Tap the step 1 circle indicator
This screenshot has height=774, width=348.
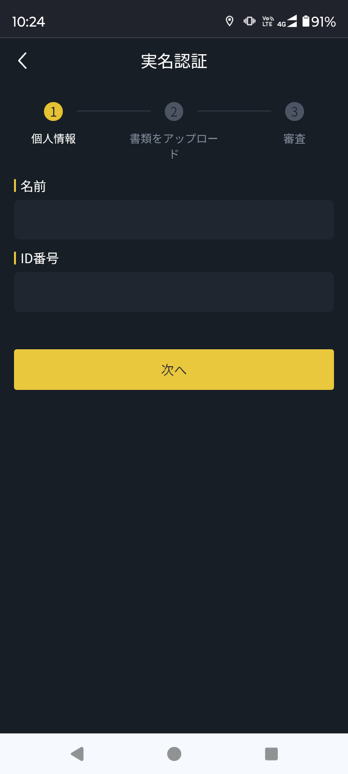(x=53, y=112)
